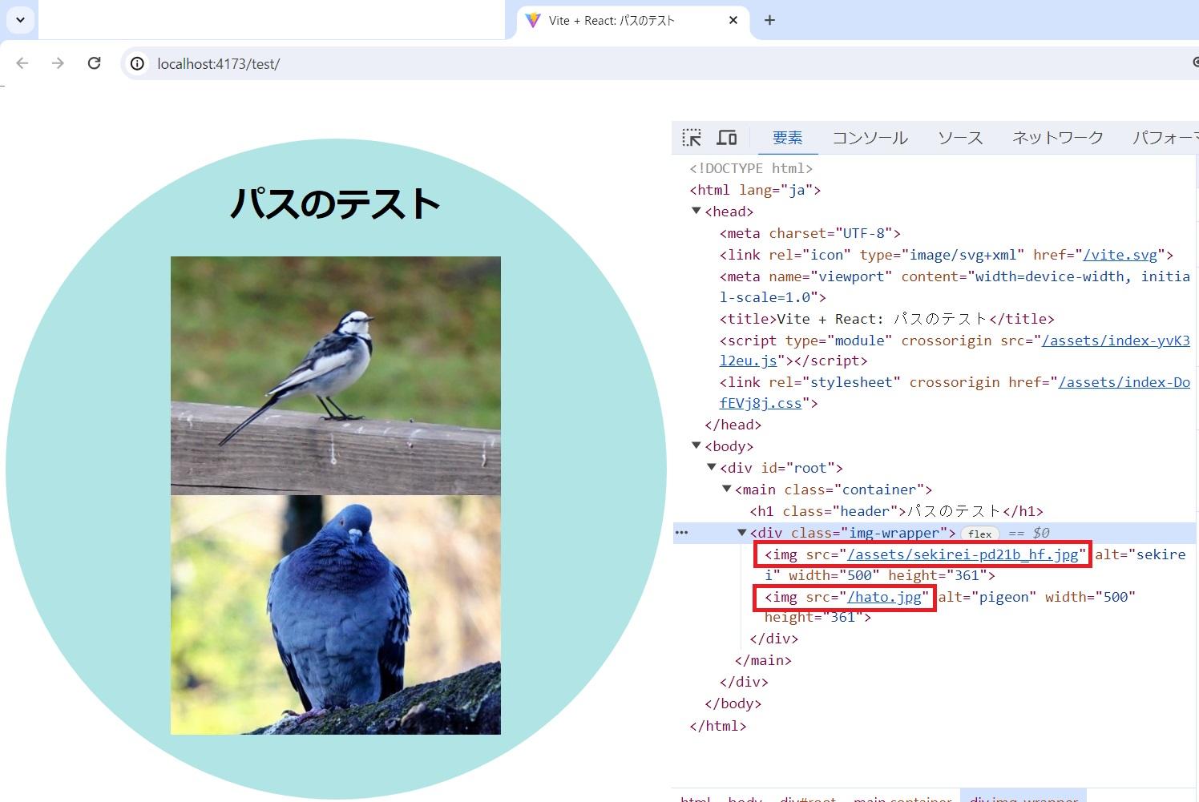
Task: Open a new tab with the plus button
Action: coord(769,20)
